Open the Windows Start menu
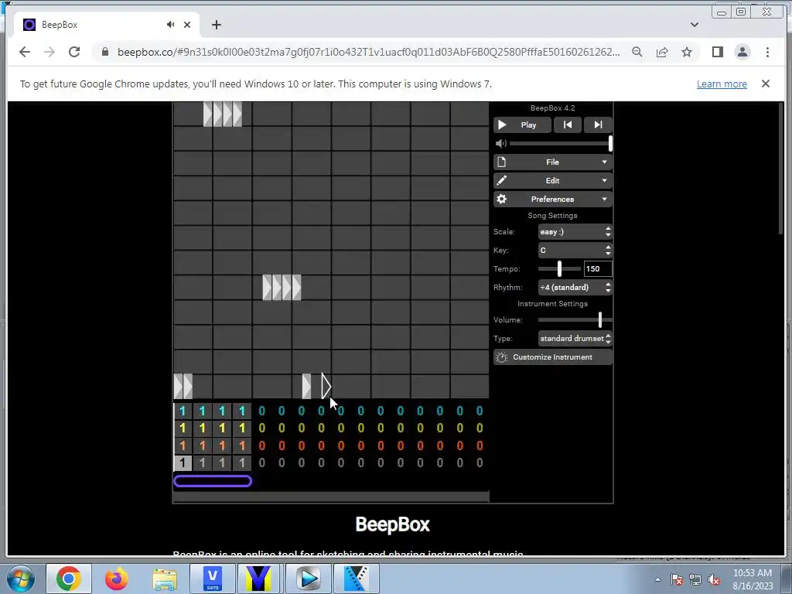The image size is (792, 594). tap(21, 579)
